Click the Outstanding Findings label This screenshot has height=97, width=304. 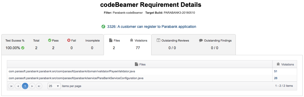(x=218, y=40)
